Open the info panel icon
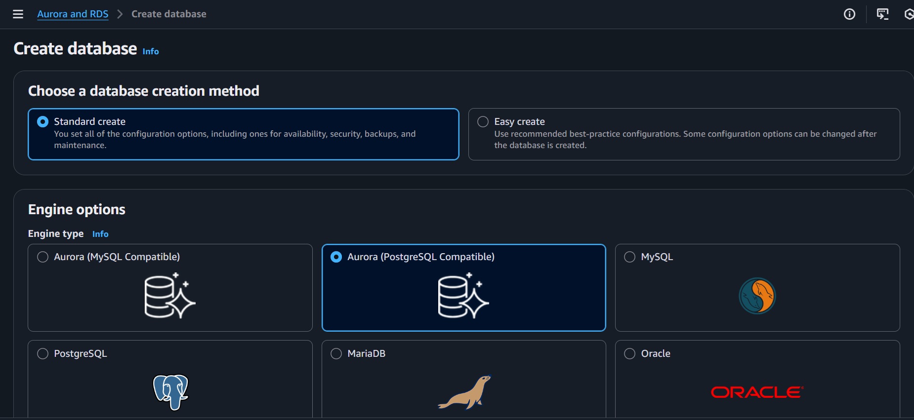Image resolution: width=914 pixels, height=420 pixels. pos(849,14)
